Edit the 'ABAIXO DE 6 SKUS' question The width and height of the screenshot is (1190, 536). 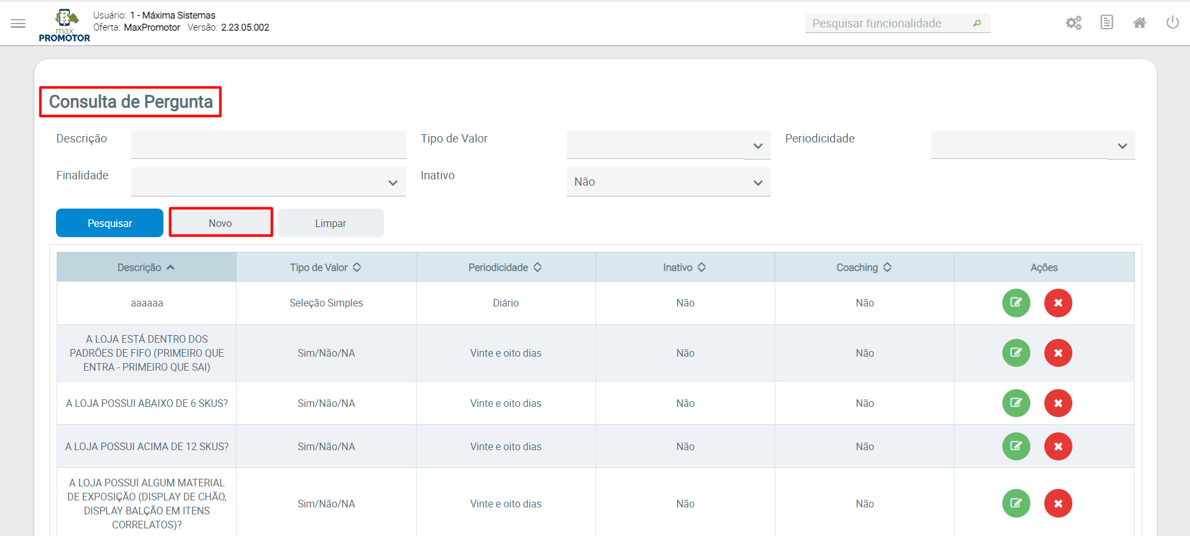[x=1016, y=403]
